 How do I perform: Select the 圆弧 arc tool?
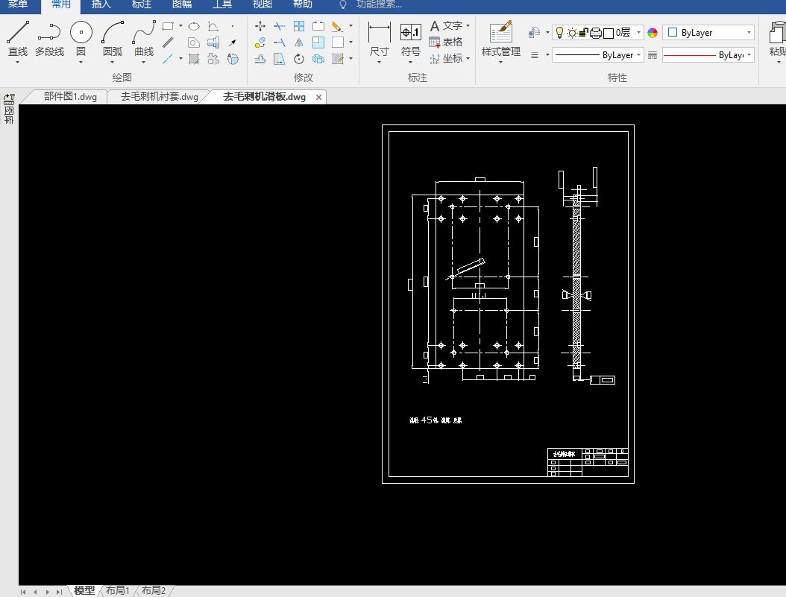click(x=113, y=38)
